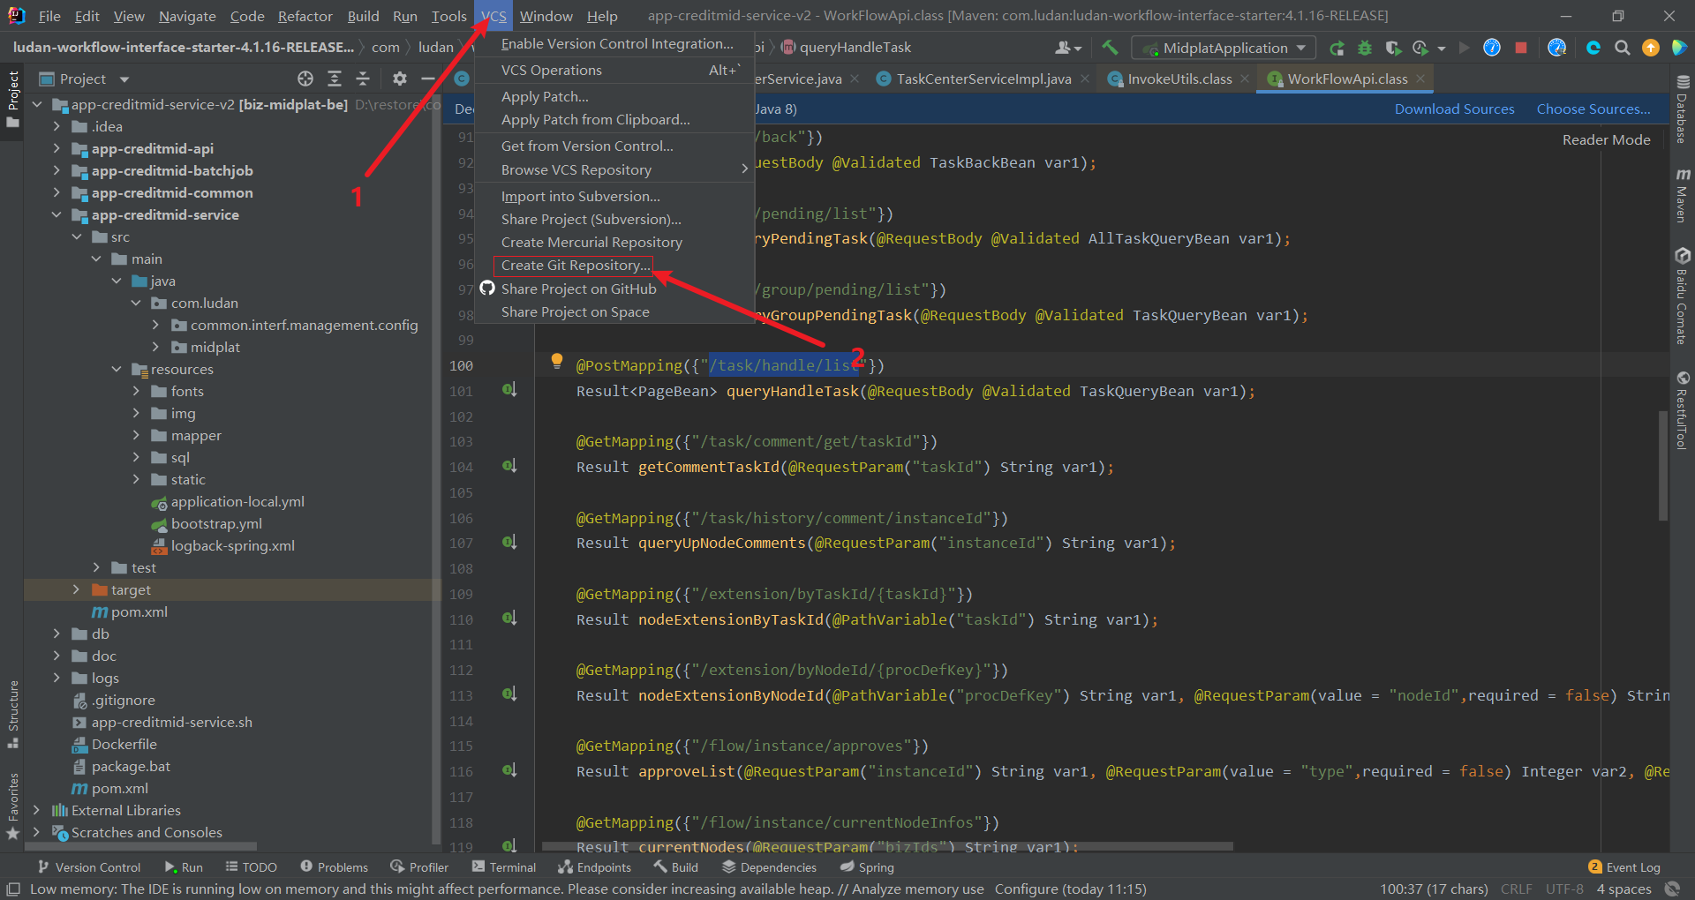Collapse all in Project panel

click(363, 79)
